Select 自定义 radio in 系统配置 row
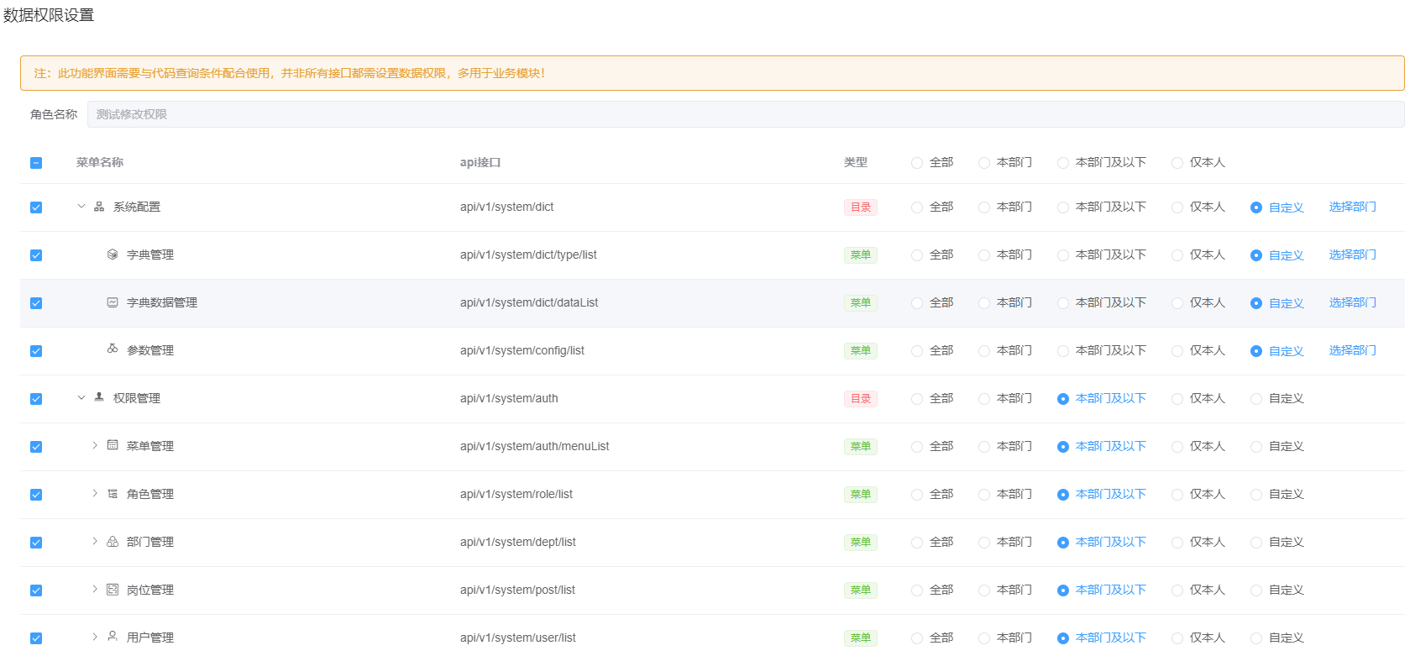 pyautogui.click(x=1256, y=207)
